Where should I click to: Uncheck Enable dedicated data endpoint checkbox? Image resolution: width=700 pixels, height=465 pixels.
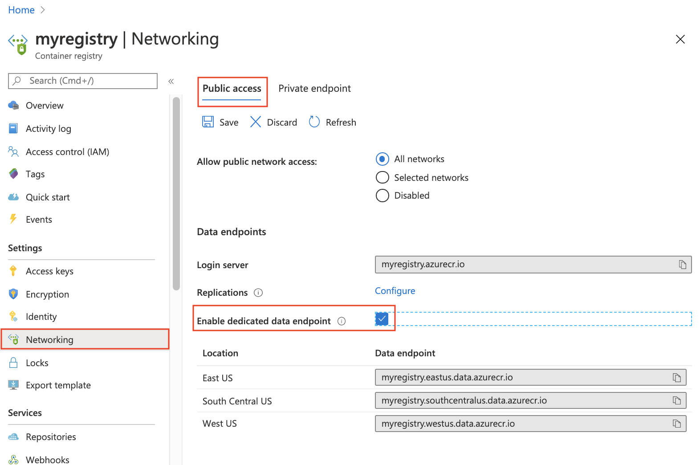click(382, 319)
